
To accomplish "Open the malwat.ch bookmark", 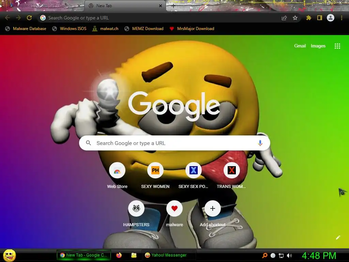I will [x=106, y=29].
